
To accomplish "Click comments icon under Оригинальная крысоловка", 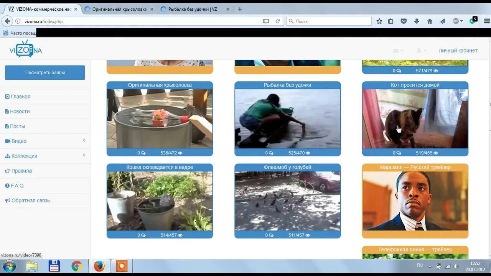I will [x=143, y=153].
